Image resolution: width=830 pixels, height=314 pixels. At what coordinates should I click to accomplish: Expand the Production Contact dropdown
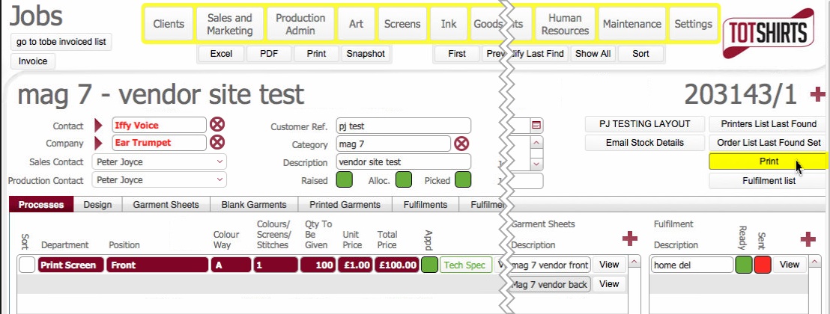(219, 179)
